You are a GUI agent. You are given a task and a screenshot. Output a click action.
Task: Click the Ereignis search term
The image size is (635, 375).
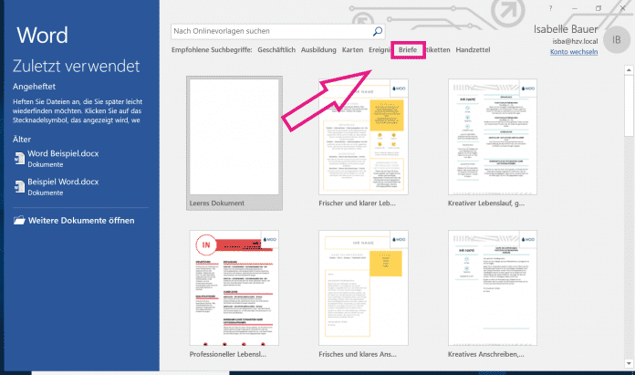(x=380, y=50)
